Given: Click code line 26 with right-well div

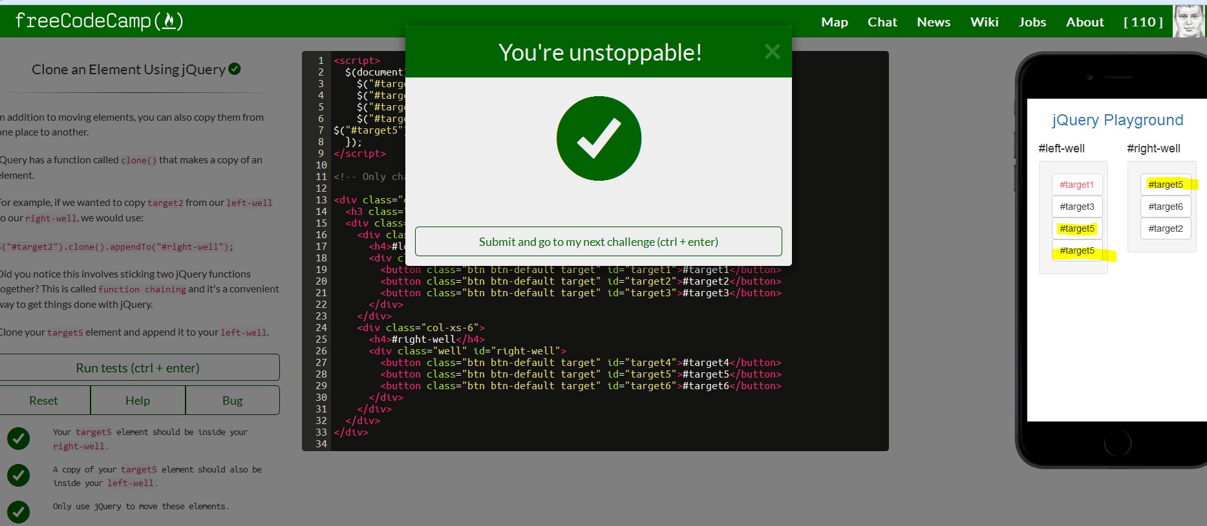Looking at the screenshot, I should pos(467,351).
